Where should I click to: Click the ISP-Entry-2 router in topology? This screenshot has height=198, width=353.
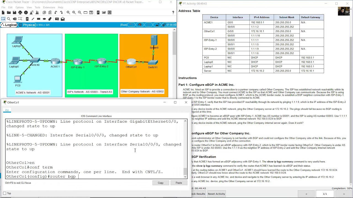coord(101,61)
